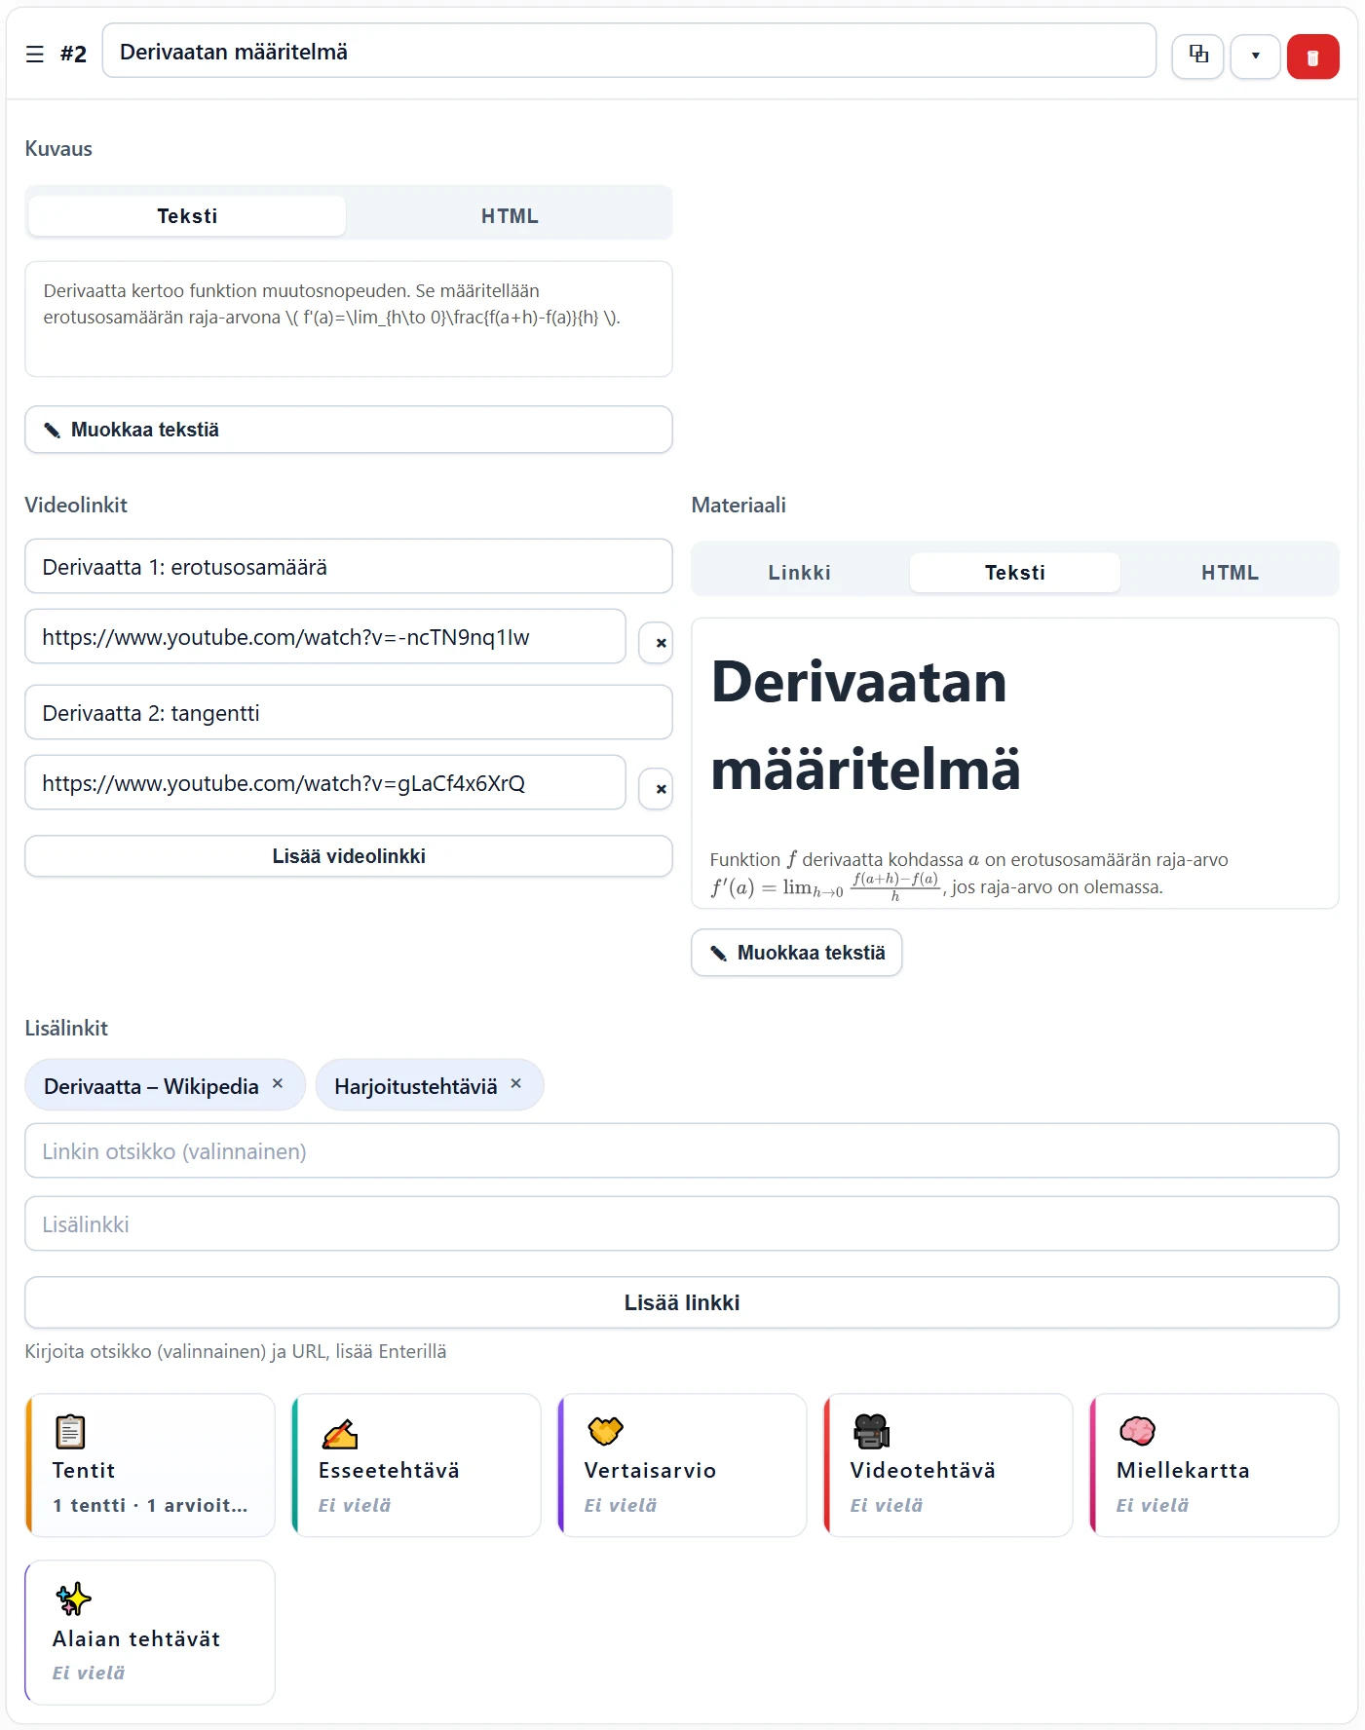Remove the 'Derivaatta – Wikipedia' chip
This screenshot has width=1365, height=1730.
(x=278, y=1083)
